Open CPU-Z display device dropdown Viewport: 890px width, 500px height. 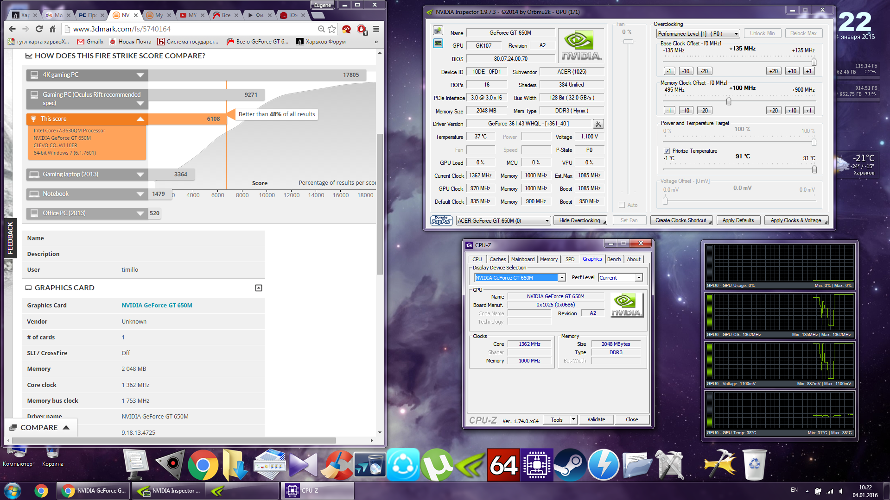click(562, 278)
